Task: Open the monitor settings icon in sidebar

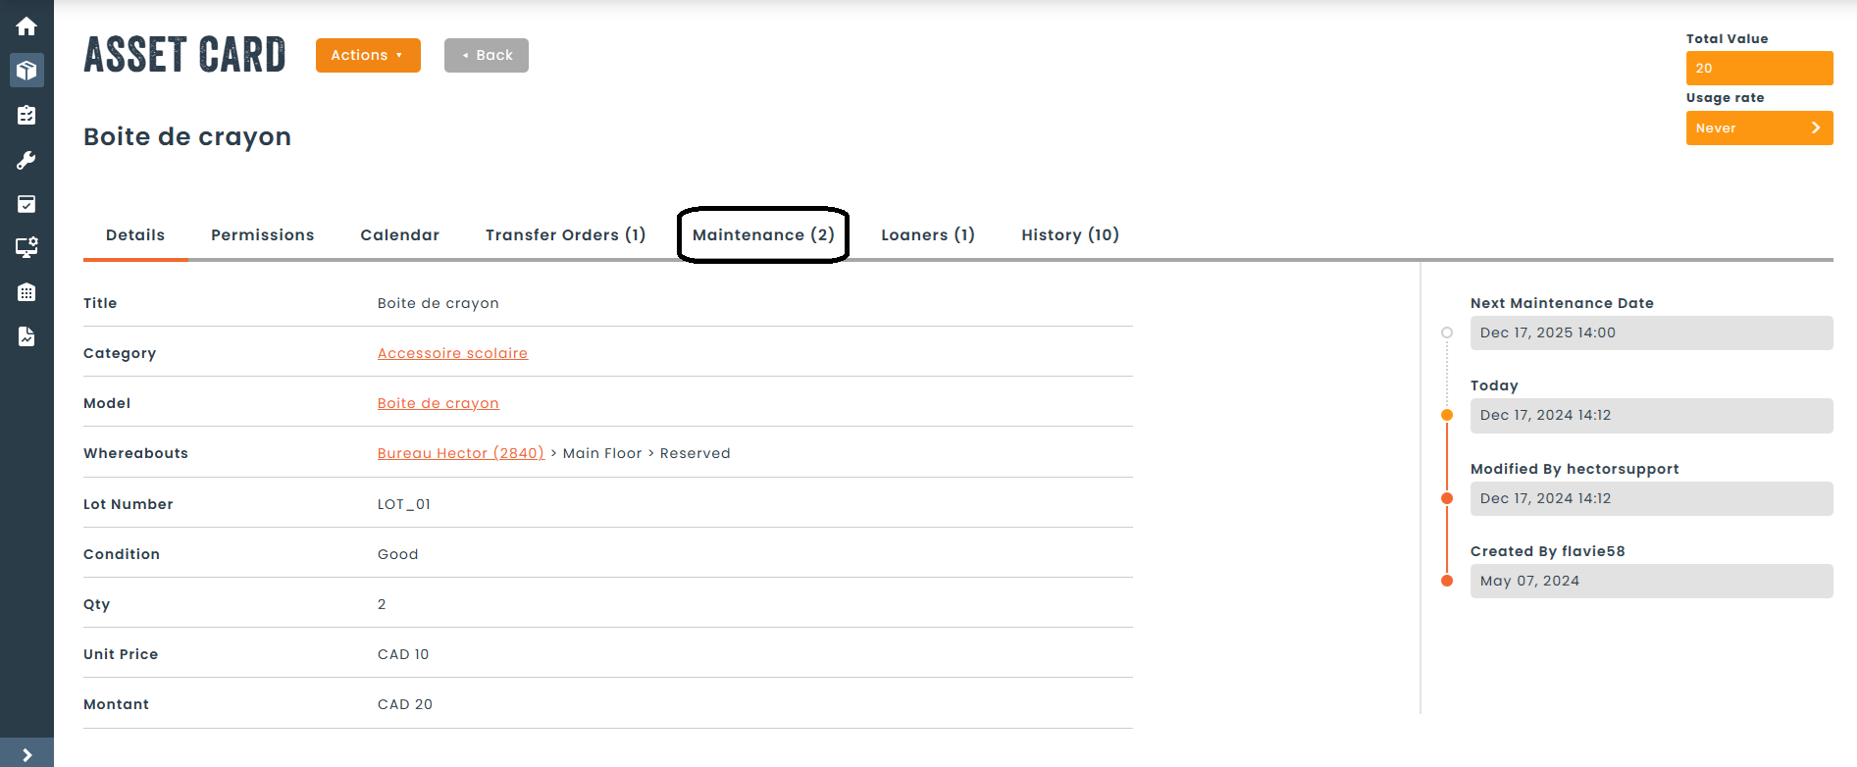Action: tap(26, 247)
